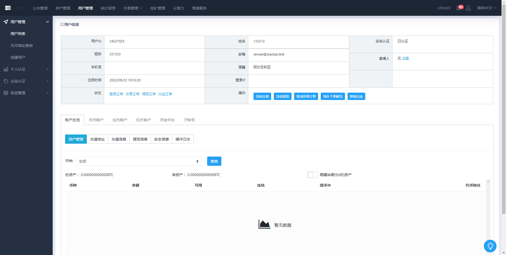Open the 云算力 top menu
The height and width of the screenshot is (255, 506).
(x=178, y=8)
